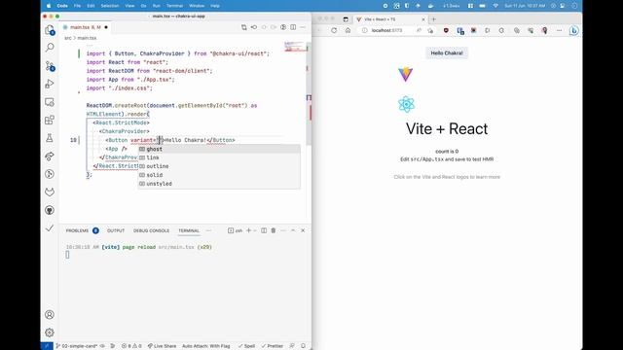Viewport: 623px width, 350px height.
Task: Click the Hello Chakra! button in the browser
Action: click(x=447, y=52)
